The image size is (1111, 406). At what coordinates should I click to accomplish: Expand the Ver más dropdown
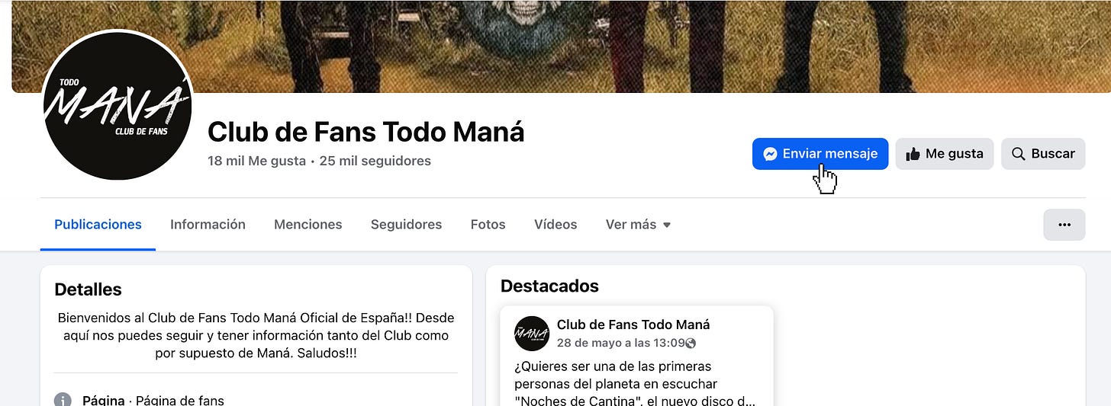638,225
